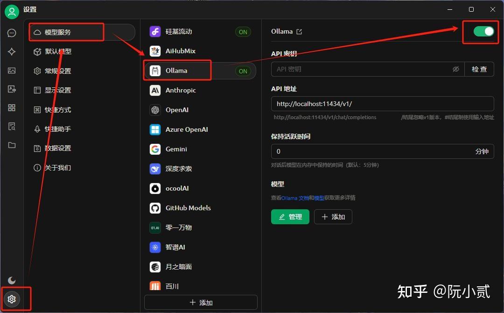This screenshot has width=504, height=313.
Task: Select the 硅基流动 provider
Action: (200, 31)
